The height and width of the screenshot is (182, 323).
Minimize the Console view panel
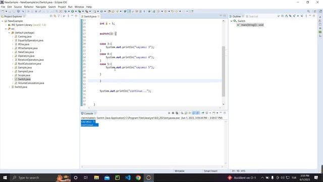(221, 113)
